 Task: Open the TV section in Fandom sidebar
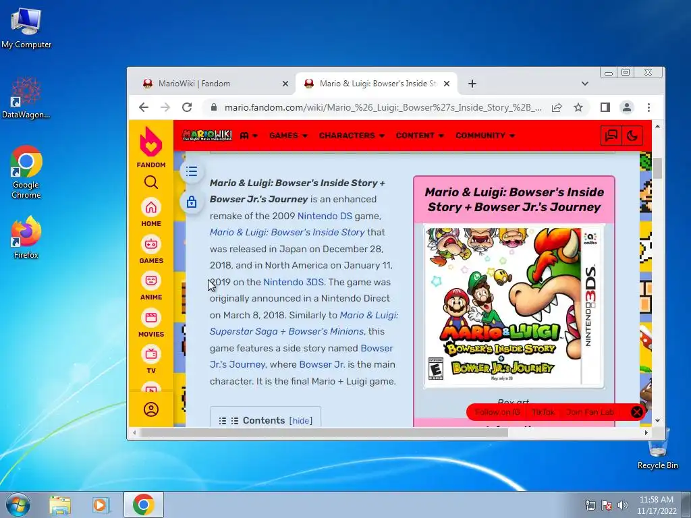coord(150,359)
